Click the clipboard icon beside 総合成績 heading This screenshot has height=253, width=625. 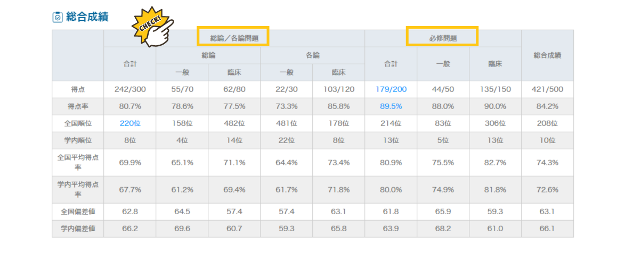(x=58, y=17)
